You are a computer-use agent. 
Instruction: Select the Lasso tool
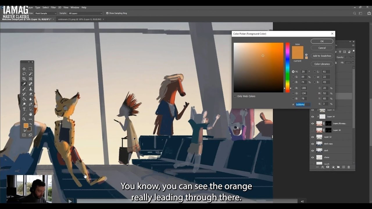(x=24, y=74)
